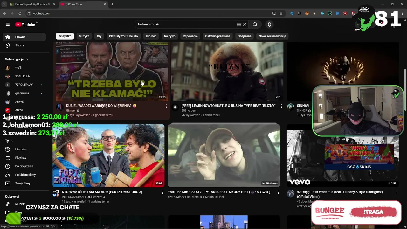Screen dimensions: 407x229
Task: Open options menu for 42 Dugg video
Action: (x=397, y=192)
